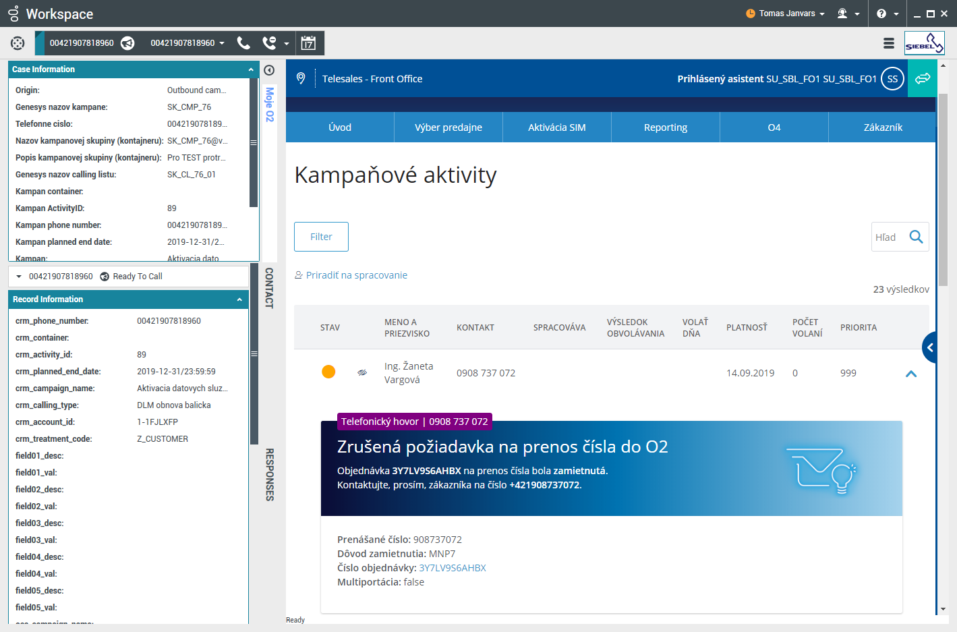Click the clock icon beside Tomas Janvars
Image resolution: width=957 pixels, height=632 pixels.
751,13
